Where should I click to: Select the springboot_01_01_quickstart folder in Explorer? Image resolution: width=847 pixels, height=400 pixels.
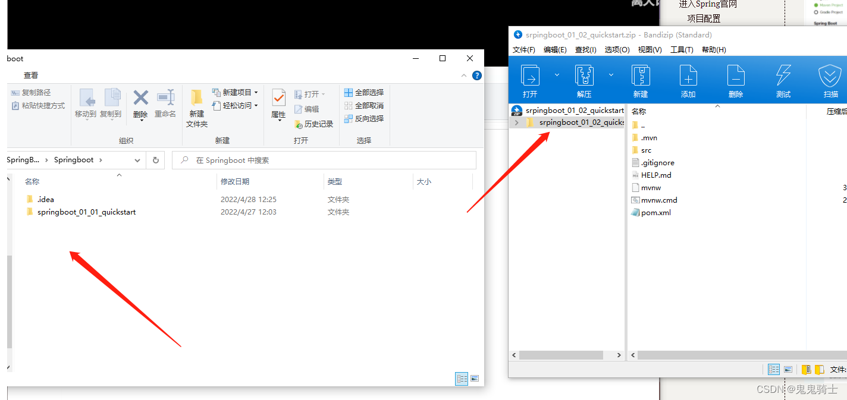click(81, 212)
